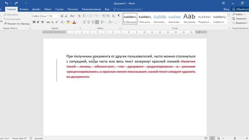Undo the last action
The image size is (249, 140).
coord(7,3)
